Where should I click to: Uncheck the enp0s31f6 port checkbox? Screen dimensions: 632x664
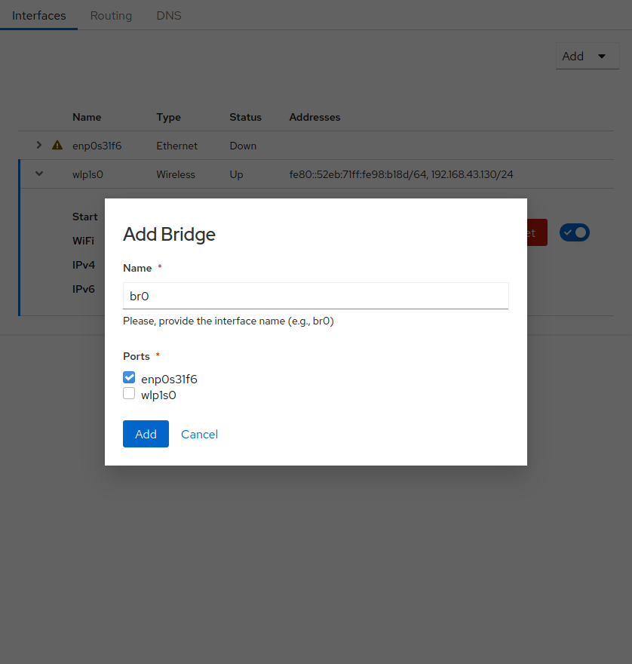tap(129, 378)
